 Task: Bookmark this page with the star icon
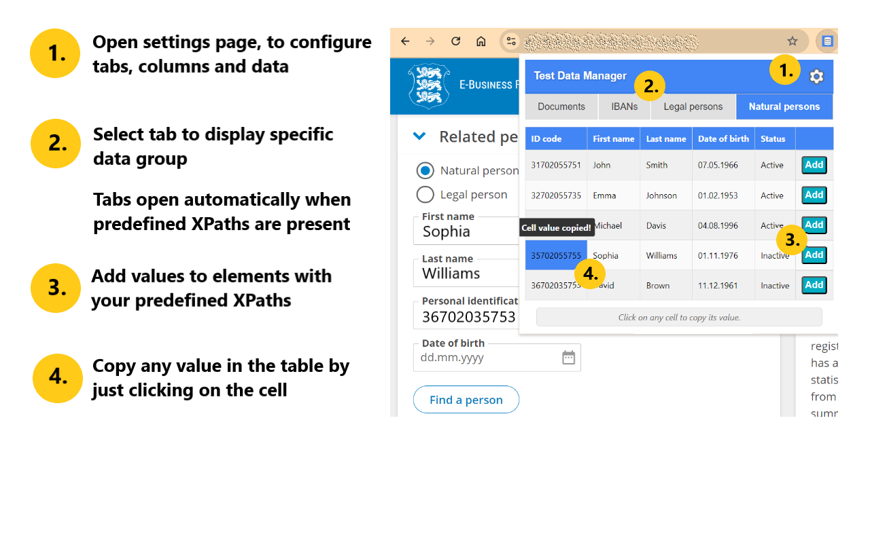(x=792, y=41)
